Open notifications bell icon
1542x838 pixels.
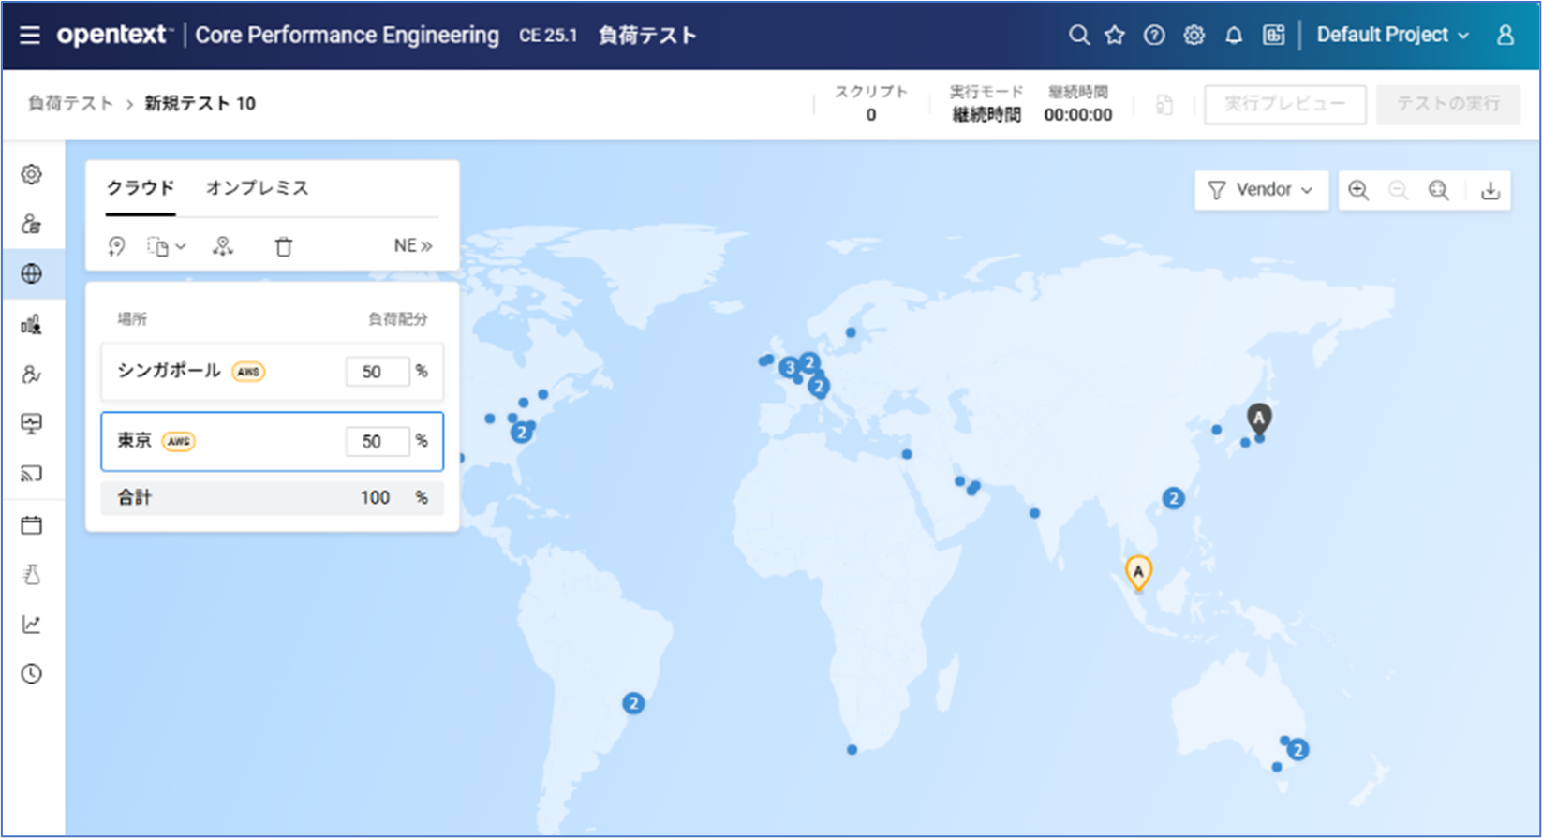(1234, 36)
